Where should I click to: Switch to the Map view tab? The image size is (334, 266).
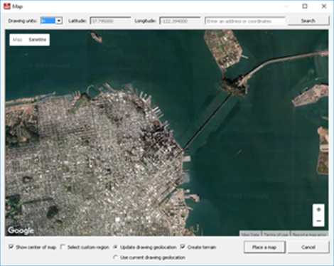(17, 40)
